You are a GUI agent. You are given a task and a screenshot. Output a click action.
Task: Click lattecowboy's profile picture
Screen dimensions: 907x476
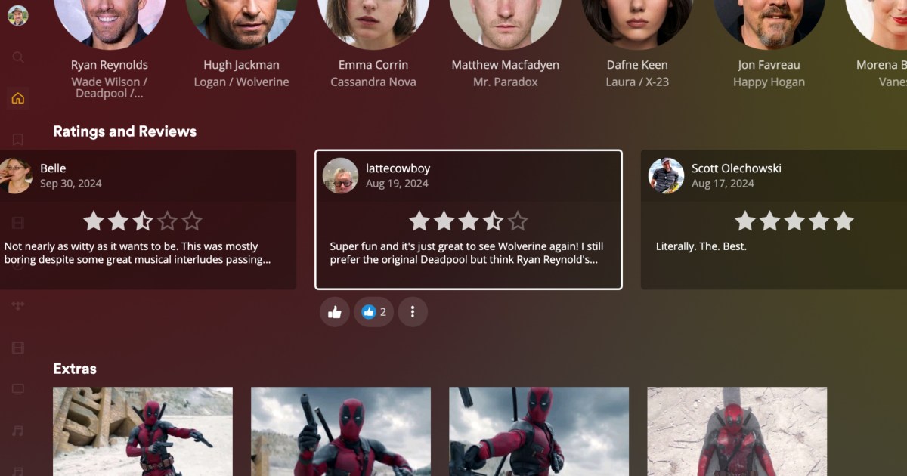[x=340, y=176]
